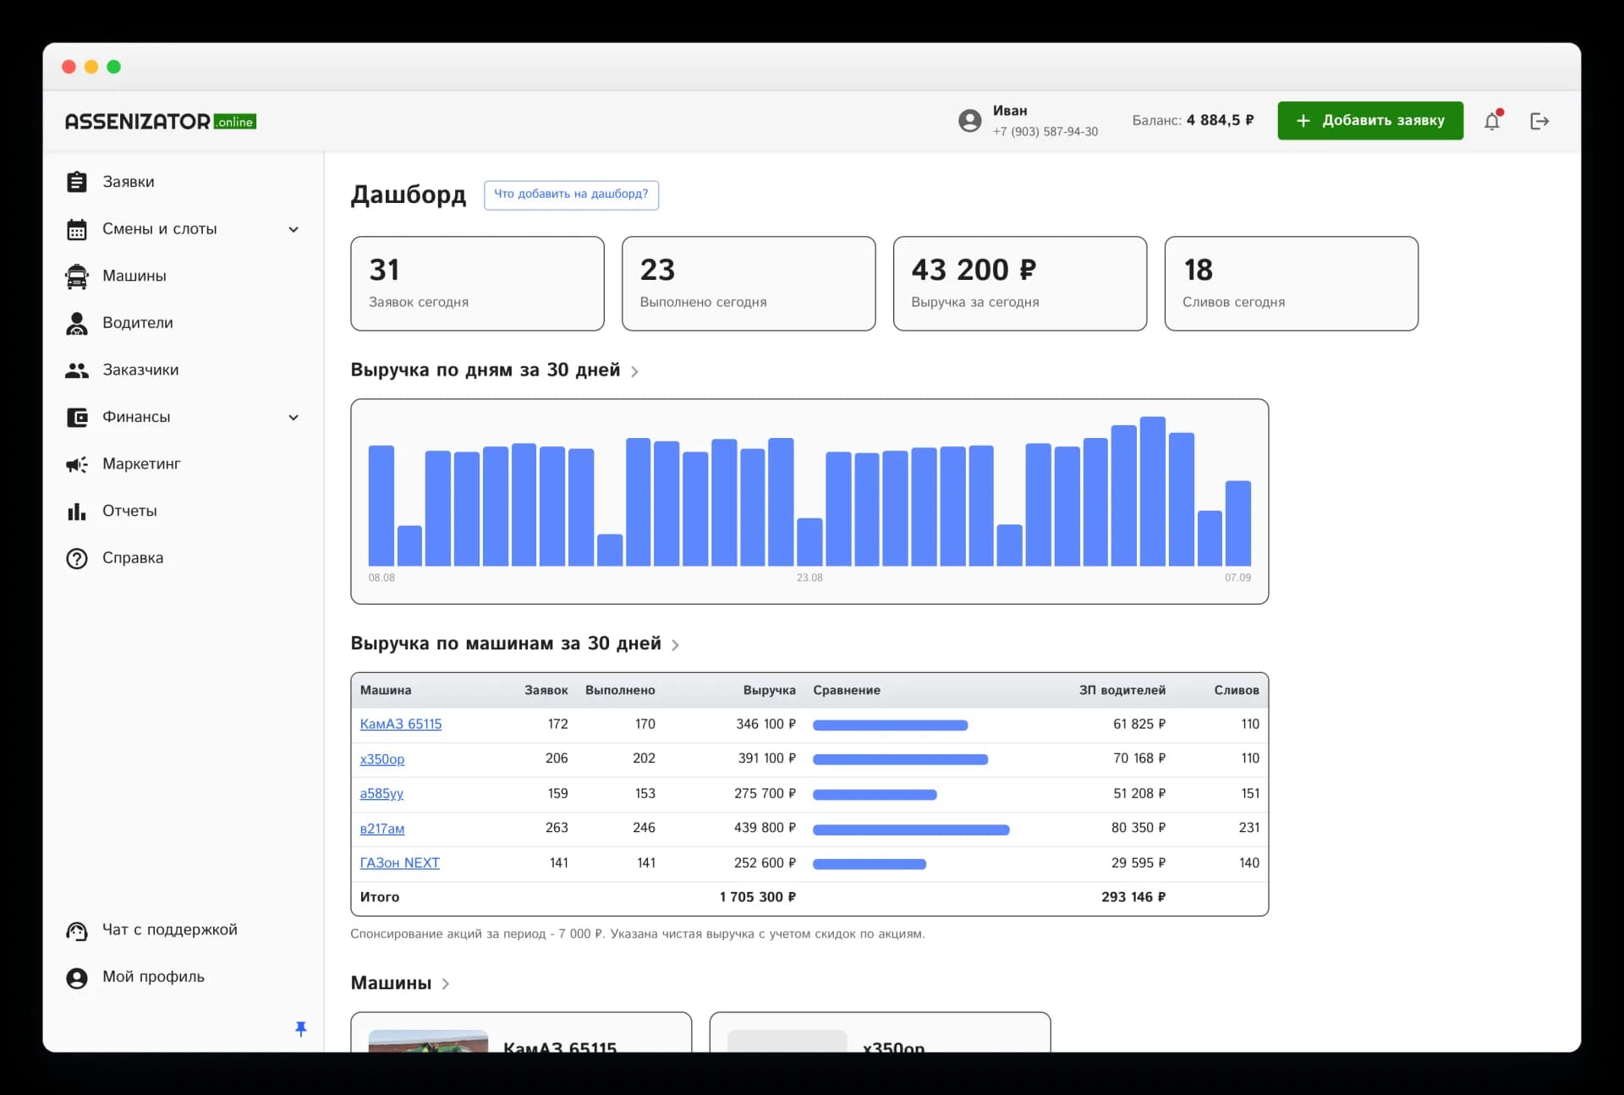1624x1095 pixels.
Task: Click the Сливов сегодня card showing 18
Action: [1292, 283]
